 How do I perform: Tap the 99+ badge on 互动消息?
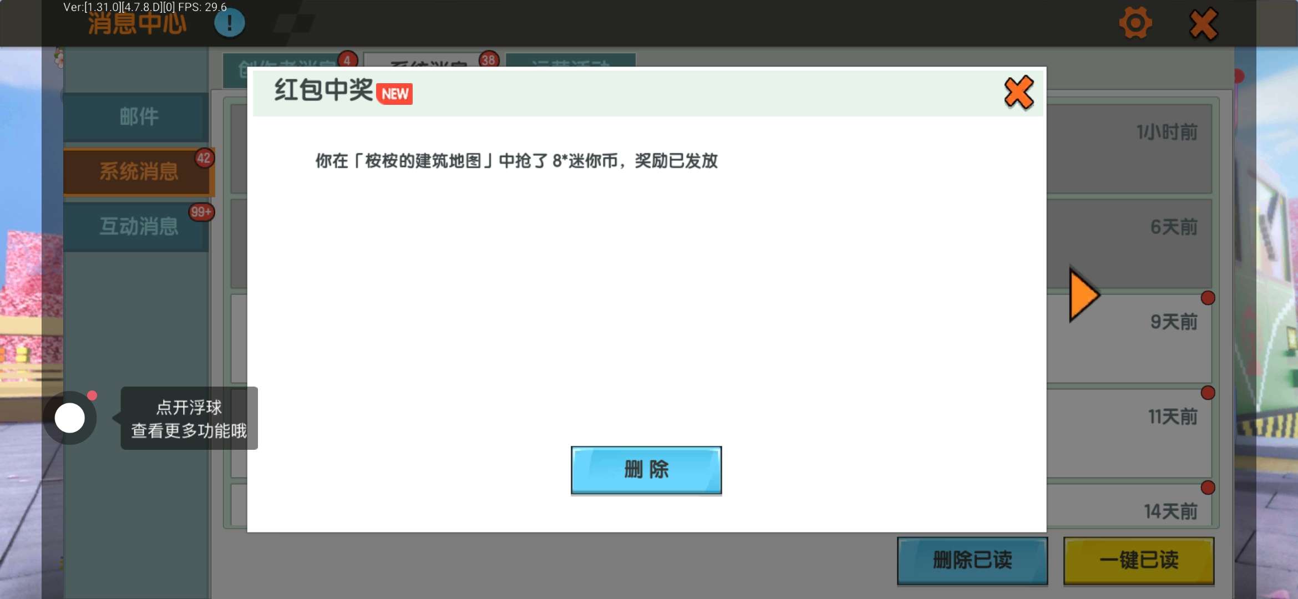pos(201,212)
